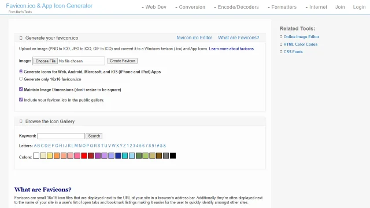
Task: Pick the hot pink color swatch
Action: coord(77,155)
